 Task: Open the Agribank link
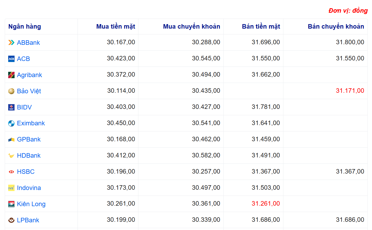(x=29, y=75)
